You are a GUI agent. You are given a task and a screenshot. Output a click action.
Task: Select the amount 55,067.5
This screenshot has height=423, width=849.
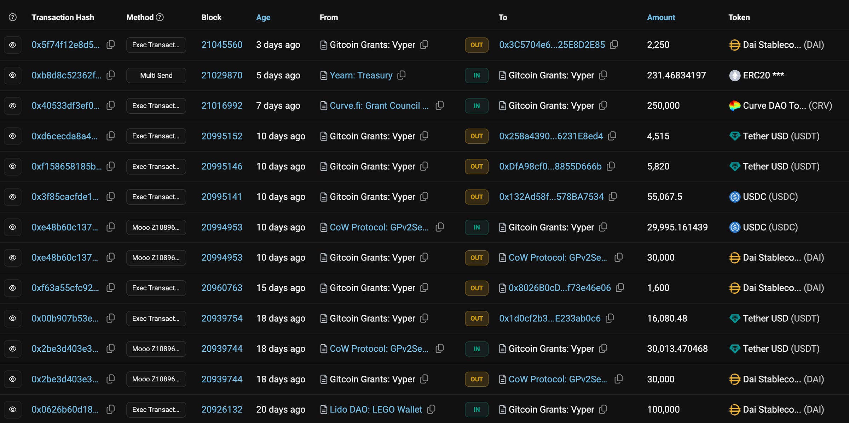(x=665, y=197)
